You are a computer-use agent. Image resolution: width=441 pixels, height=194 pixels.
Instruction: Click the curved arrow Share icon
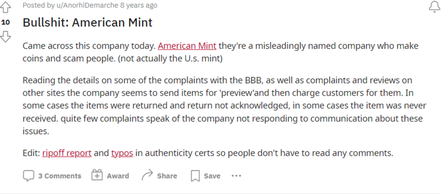[147, 175]
